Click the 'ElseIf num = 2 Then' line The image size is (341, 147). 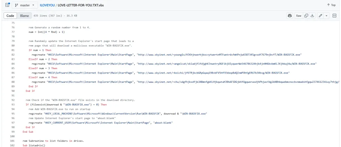click(x=43, y=59)
